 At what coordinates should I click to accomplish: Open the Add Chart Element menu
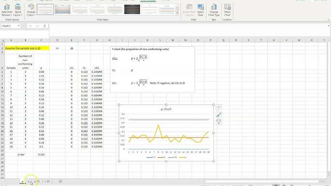tap(7, 10)
